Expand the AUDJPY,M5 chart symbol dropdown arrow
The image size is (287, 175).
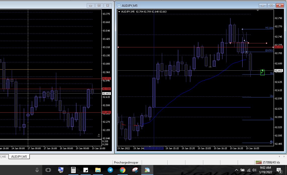[119, 12]
